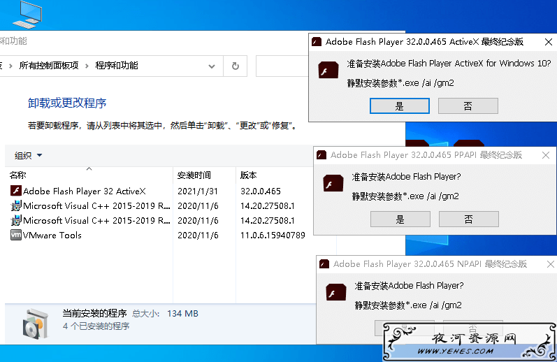The image size is (557, 362).
Task: Click the ActiveX dialog title text
Action: point(424,41)
